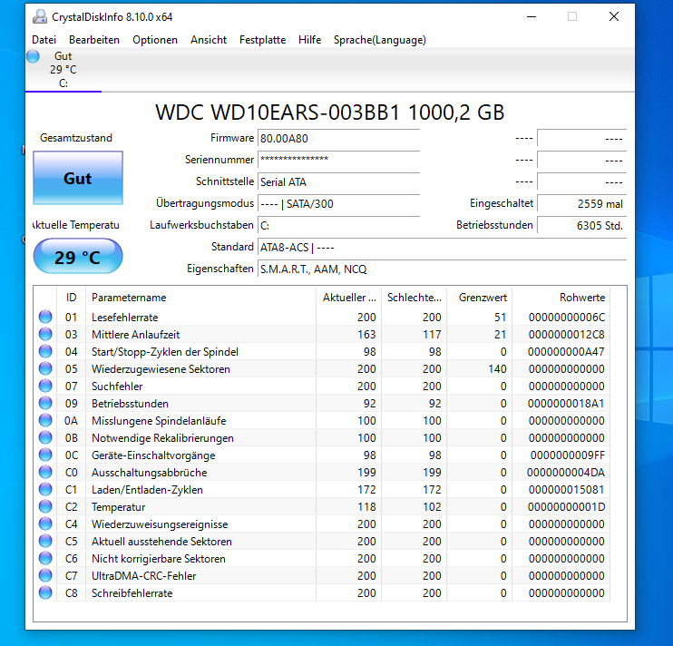This screenshot has height=646, width=673.
Task: Select the Wiederzugewiesene Sektoren parameter name
Action: click(x=161, y=369)
